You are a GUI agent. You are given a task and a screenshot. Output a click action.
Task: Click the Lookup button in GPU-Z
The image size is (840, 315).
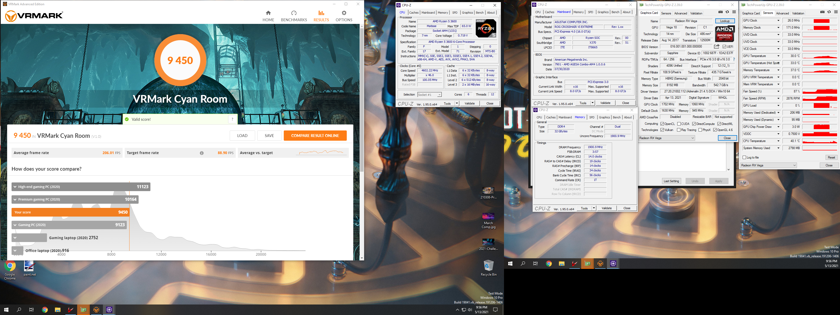click(x=725, y=21)
